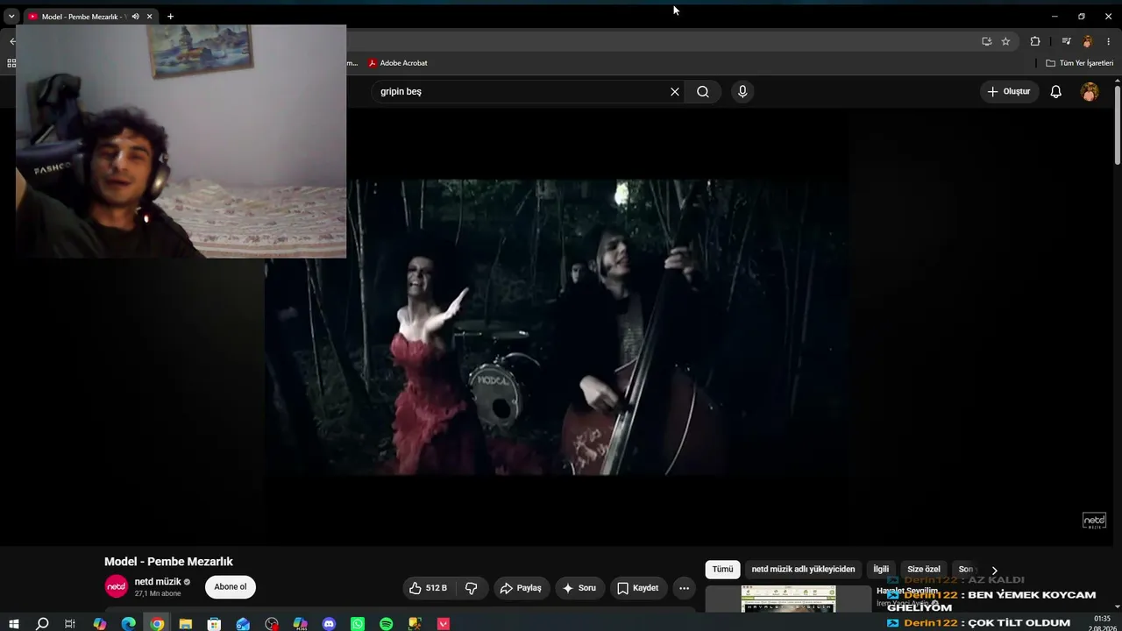Open Spotify from the taskbar

tap(387, 624)
